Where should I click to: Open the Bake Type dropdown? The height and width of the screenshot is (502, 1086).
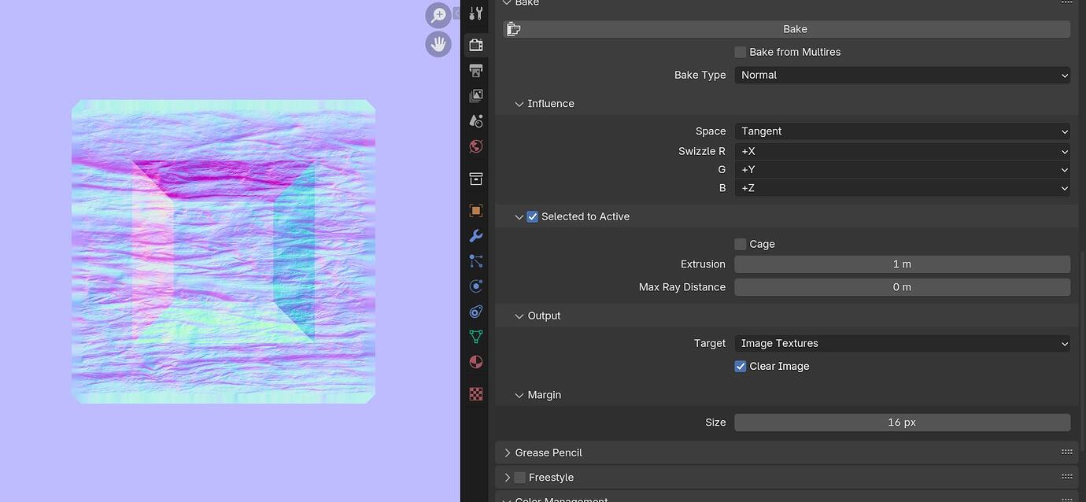(x=902, y=75)
